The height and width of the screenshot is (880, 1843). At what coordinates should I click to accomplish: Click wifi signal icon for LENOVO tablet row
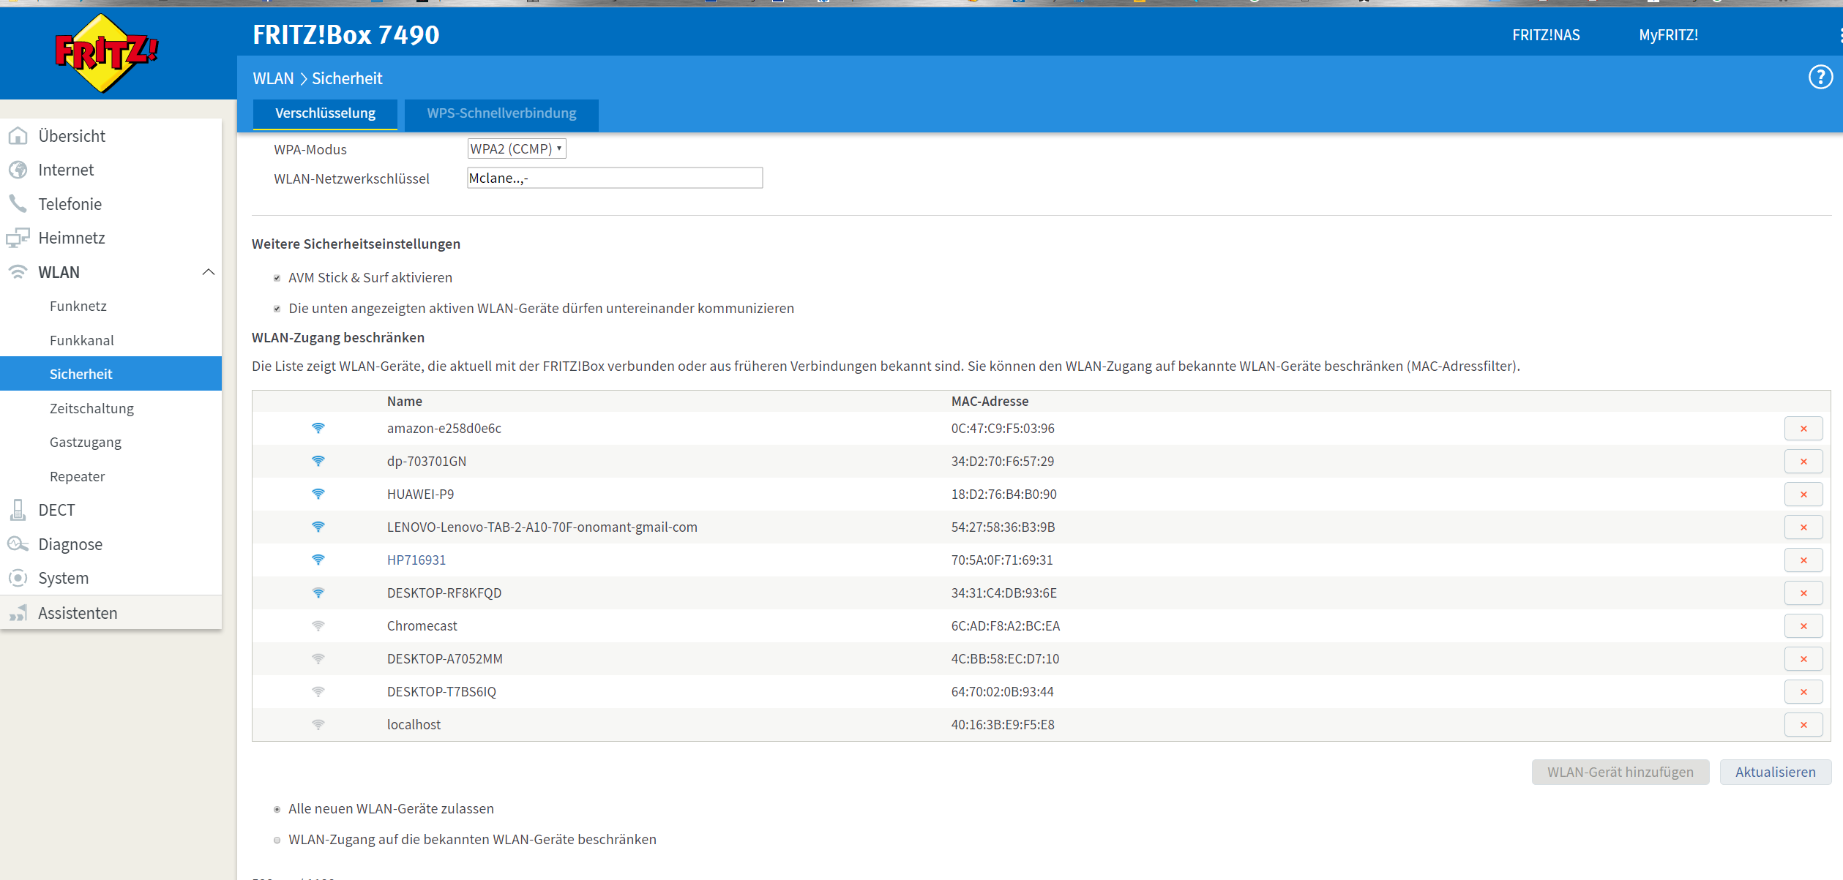pos(318,527)
